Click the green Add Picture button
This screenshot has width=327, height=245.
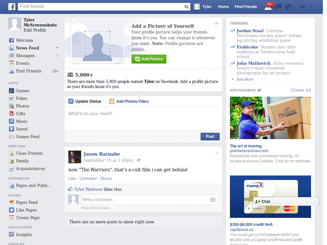point(149,59)
